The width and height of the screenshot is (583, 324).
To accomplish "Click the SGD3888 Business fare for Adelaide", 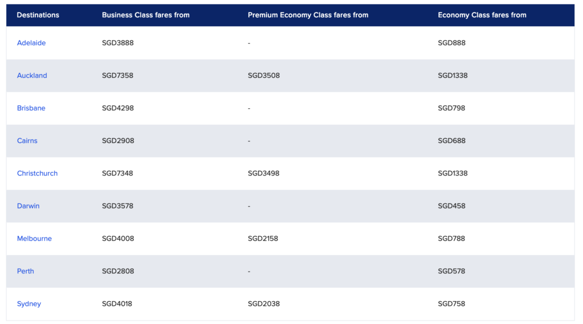I will pos(118,43).
